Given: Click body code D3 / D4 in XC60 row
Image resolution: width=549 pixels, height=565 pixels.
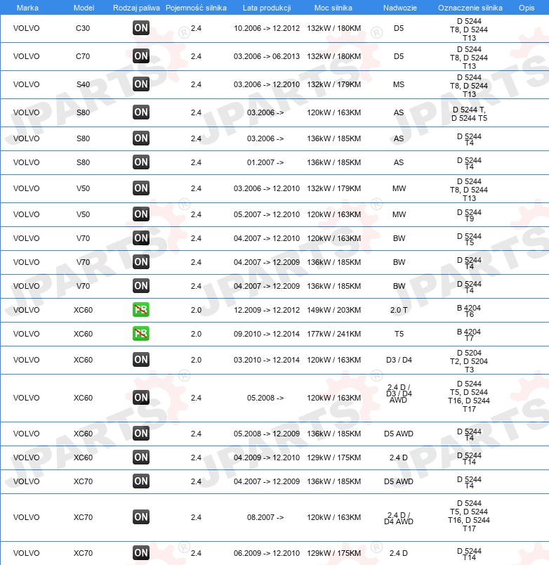Looking at the screenshot, I should tap(399, 360).
